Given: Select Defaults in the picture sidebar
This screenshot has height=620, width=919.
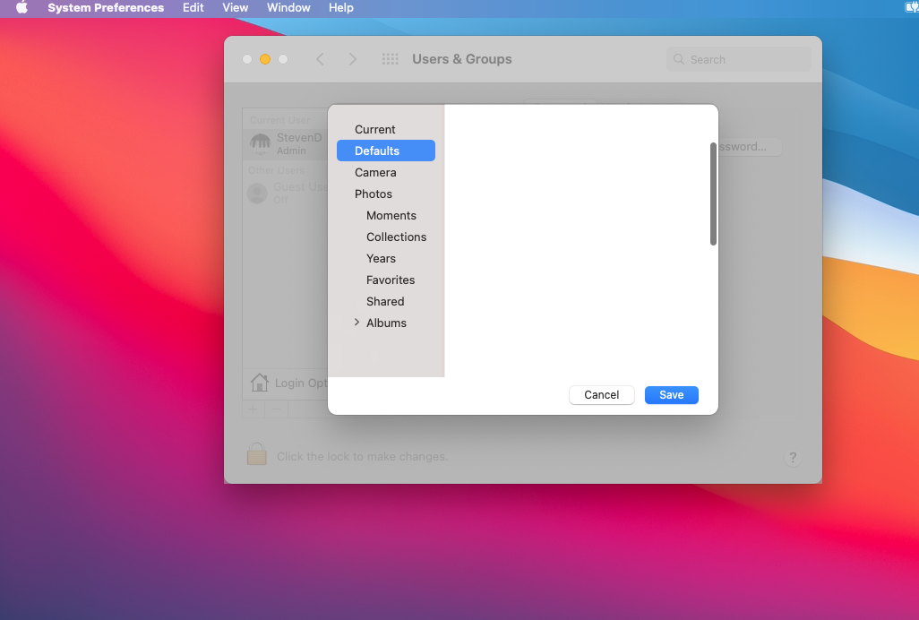Looking at the screenshot, I should 386,151.
